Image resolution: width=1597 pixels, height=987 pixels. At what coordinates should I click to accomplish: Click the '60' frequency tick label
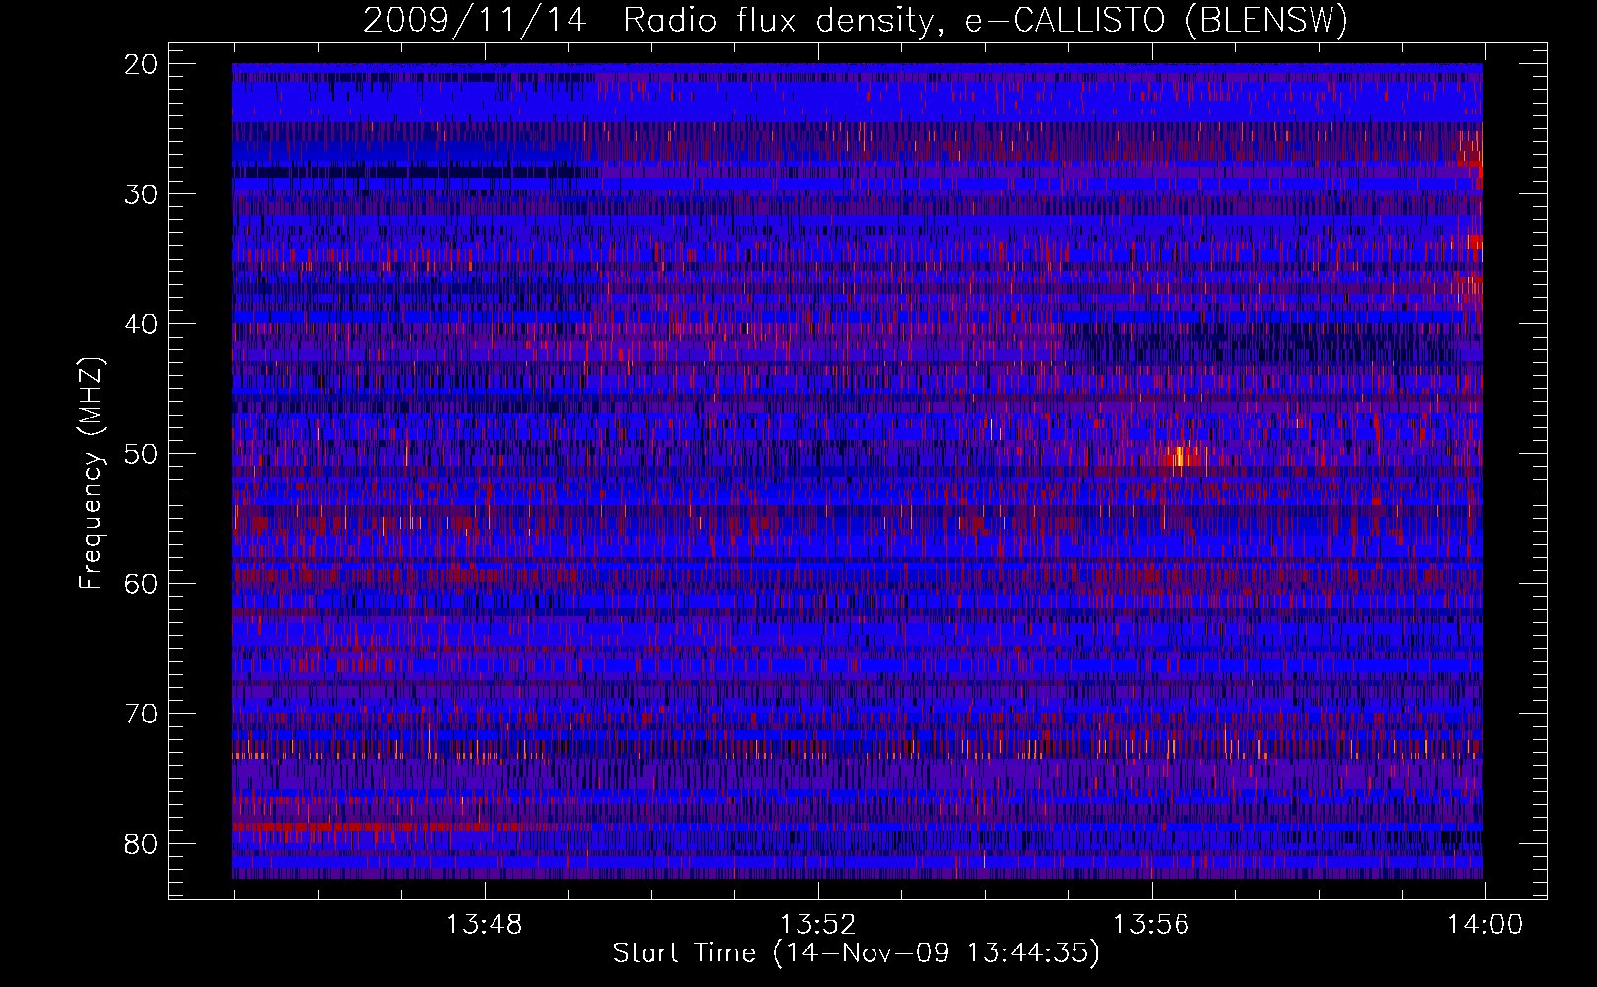(x=142, y=584)
